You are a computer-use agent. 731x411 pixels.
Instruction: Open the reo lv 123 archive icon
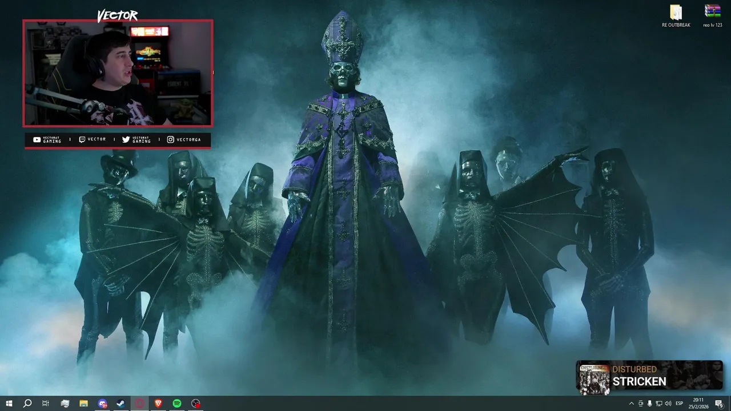[713, 16]
